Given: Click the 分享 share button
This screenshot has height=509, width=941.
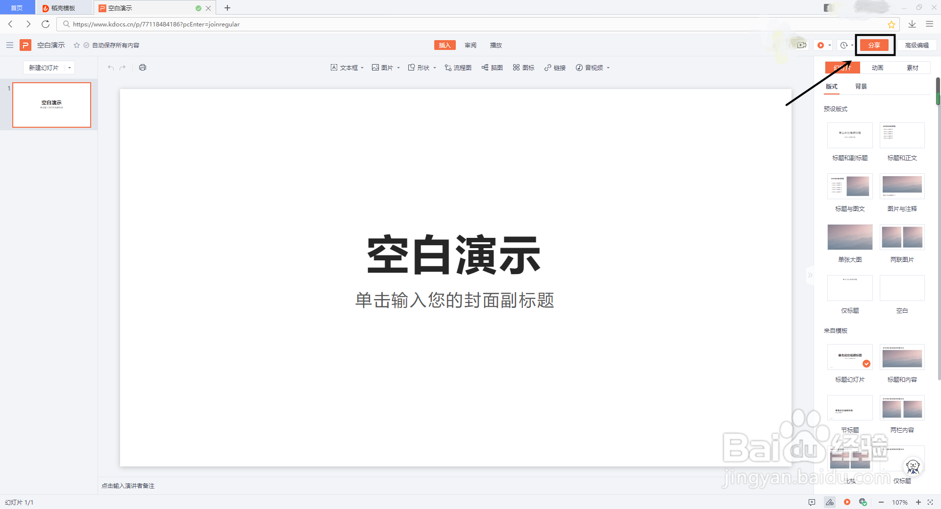Looking at the screenshot, I should click(874, 45).
